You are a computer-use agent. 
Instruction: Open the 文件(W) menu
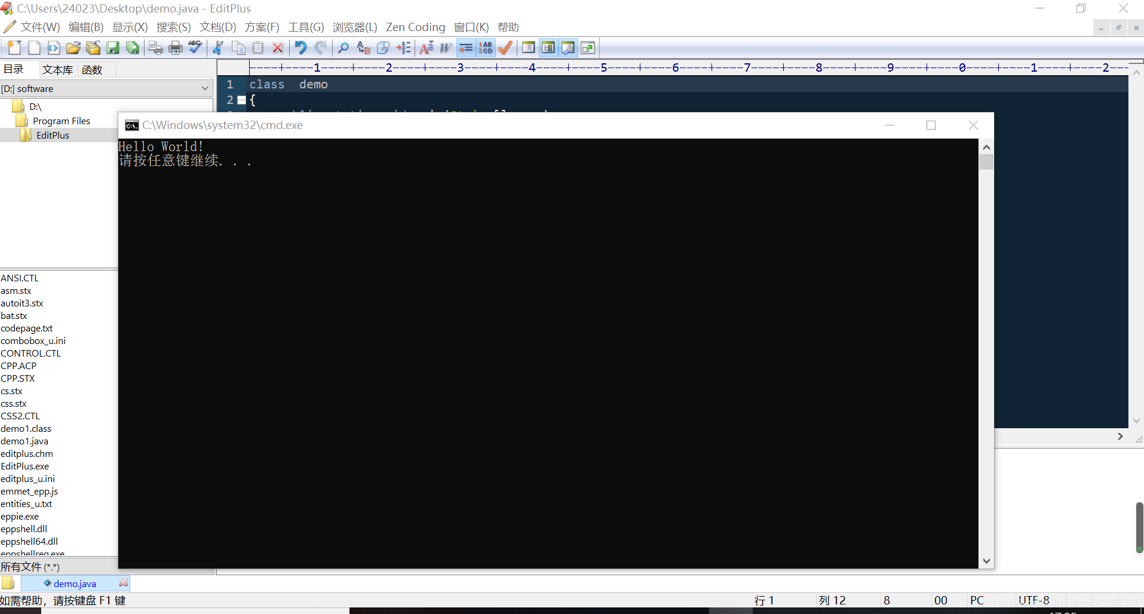point(41,27)
